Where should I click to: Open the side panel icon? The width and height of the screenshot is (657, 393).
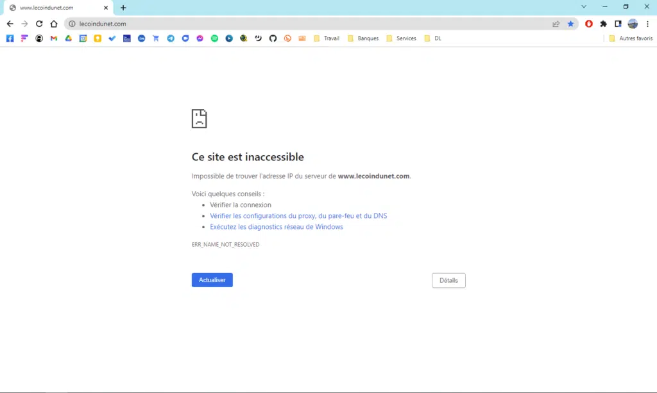pyautogui.click(x=618, y=24)
